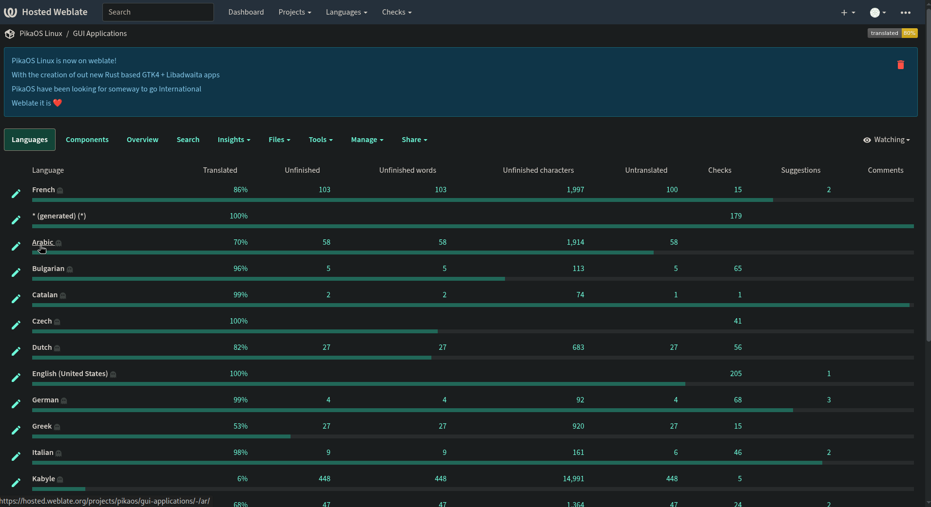Open the GUI Applications breadcrumb link

(100, 34)
